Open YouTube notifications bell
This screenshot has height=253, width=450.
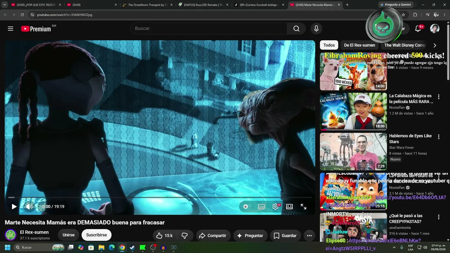tap(418, 28)
